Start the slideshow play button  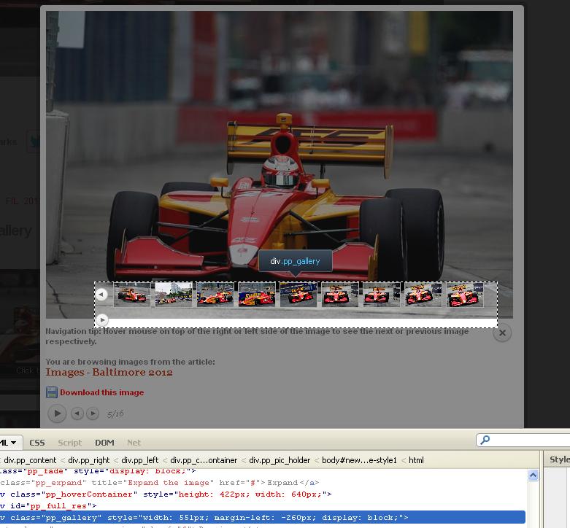tap(57, 414)
